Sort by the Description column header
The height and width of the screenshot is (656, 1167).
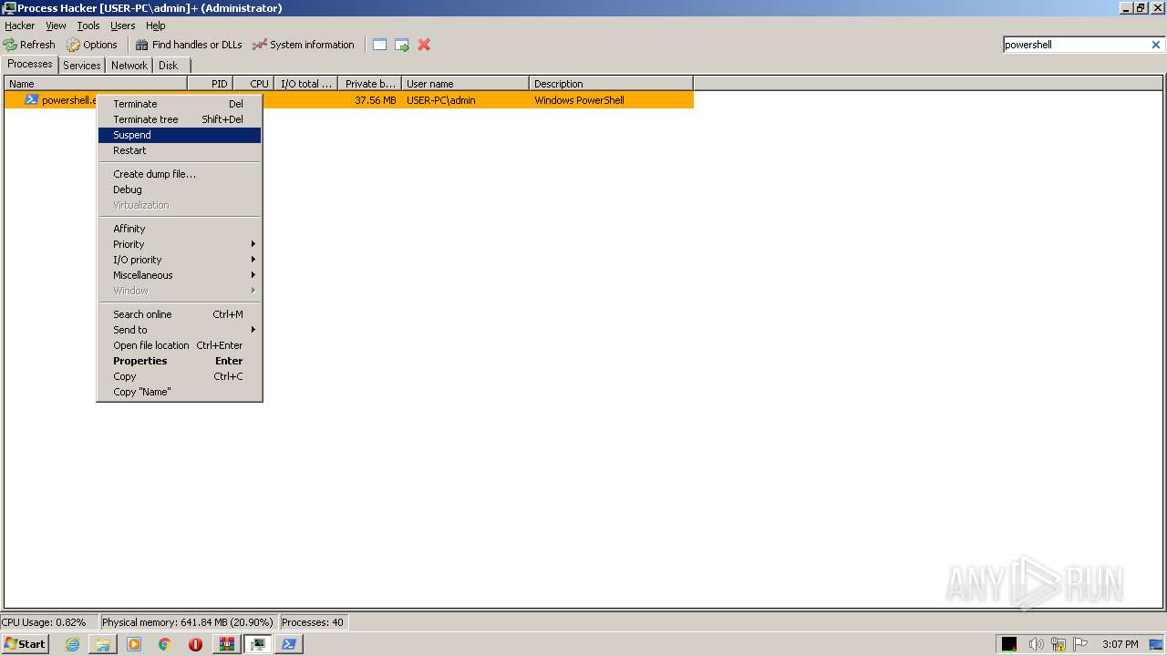click(611, 84)
